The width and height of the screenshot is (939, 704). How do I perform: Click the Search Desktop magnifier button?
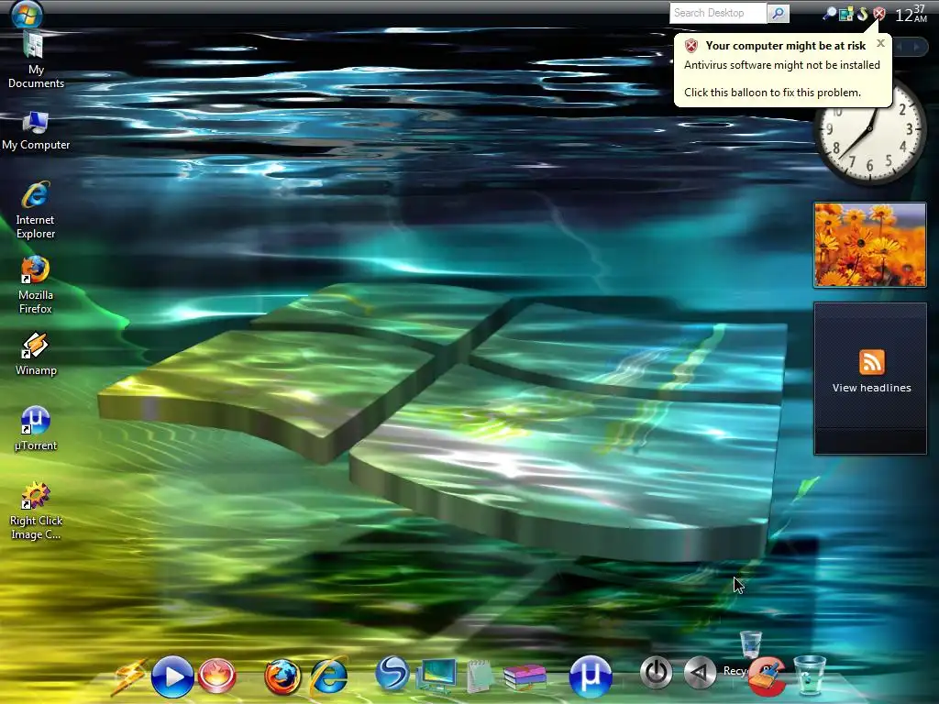[778, 13]
